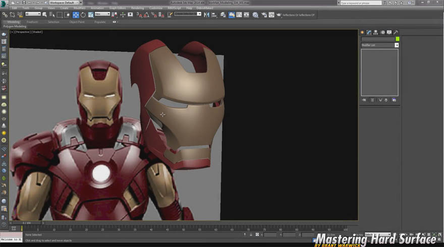
Task: Click the green object color swatch
Action: point(398,39)
